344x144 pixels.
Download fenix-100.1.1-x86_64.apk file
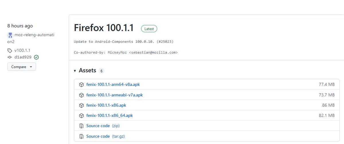110,115
